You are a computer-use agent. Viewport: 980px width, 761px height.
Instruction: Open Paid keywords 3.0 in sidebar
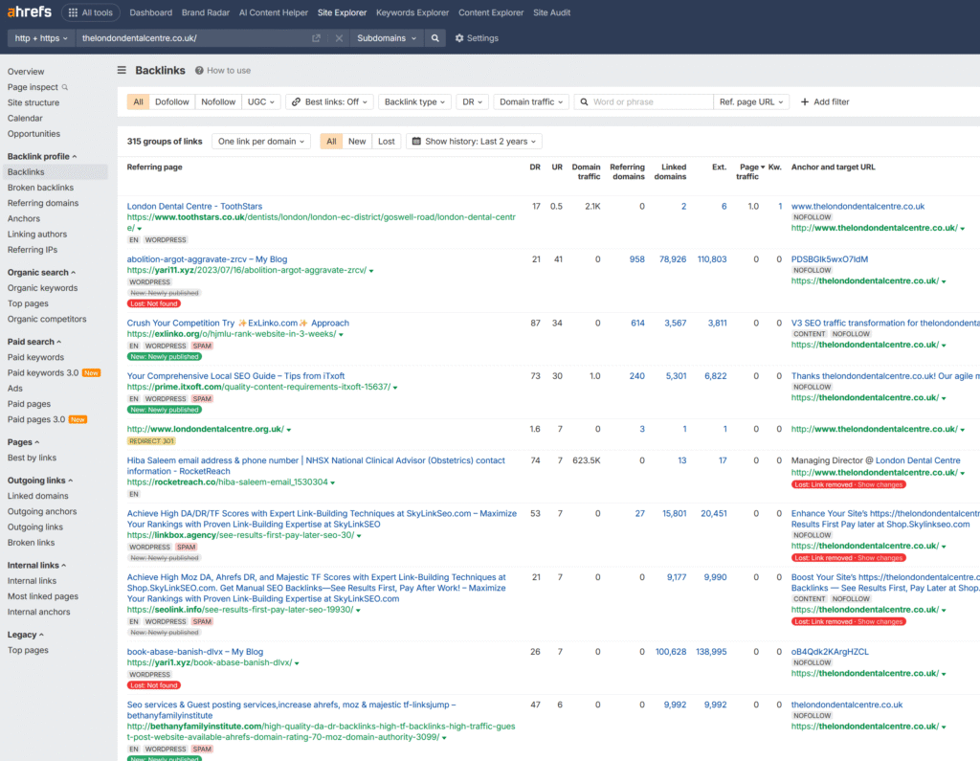pyautogui.click(x=43, y=372)
